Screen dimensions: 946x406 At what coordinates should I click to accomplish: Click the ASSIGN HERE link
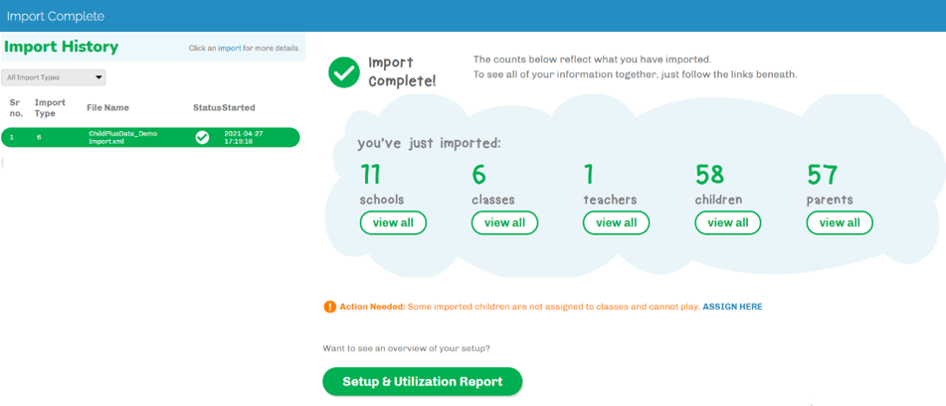[x=732, y=307]
